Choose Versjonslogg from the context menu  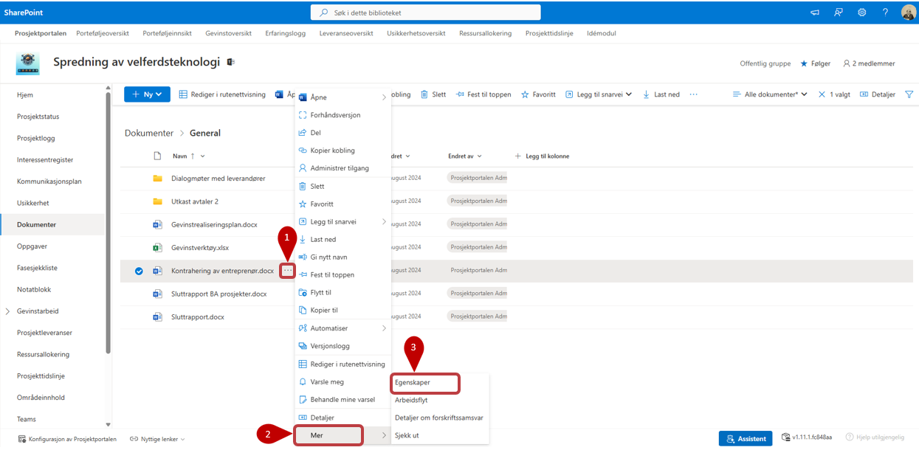330,346
